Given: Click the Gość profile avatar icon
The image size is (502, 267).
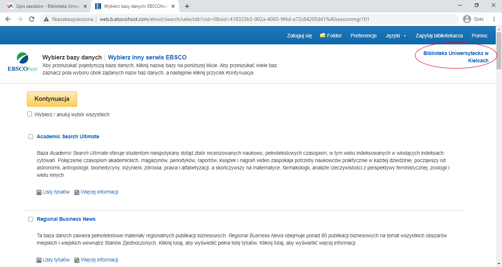Looking at the screenshot, I should click(x=467, y=19).
